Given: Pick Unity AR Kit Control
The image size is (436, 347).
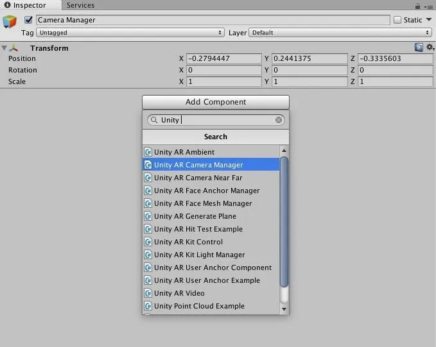Looking at the screenshot, I should coord(211,242).
